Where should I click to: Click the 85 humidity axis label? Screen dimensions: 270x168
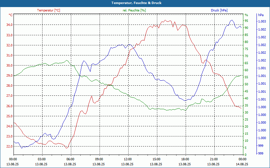click(246, 35)
